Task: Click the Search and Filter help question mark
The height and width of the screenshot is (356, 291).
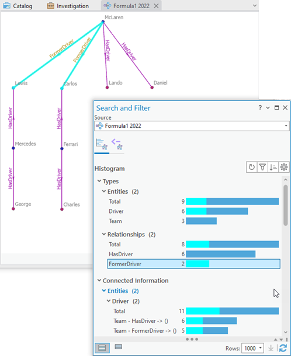Action: coord(260,107)
